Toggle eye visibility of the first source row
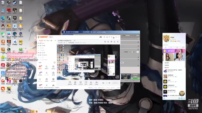Image resolution: width=202 pixels, height=113 pixels. point(38,43)
